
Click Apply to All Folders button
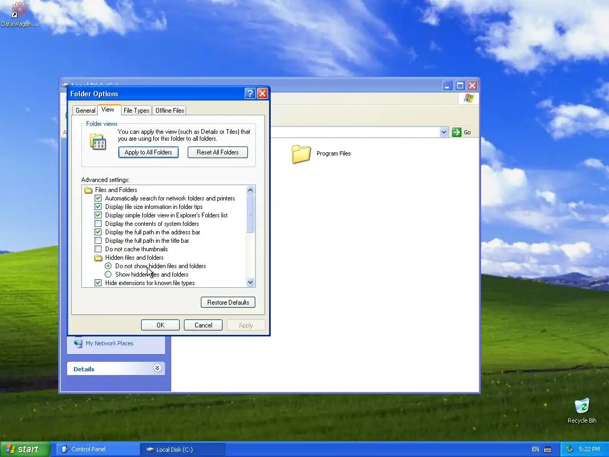pyautogui.click(x=149, y=152)
